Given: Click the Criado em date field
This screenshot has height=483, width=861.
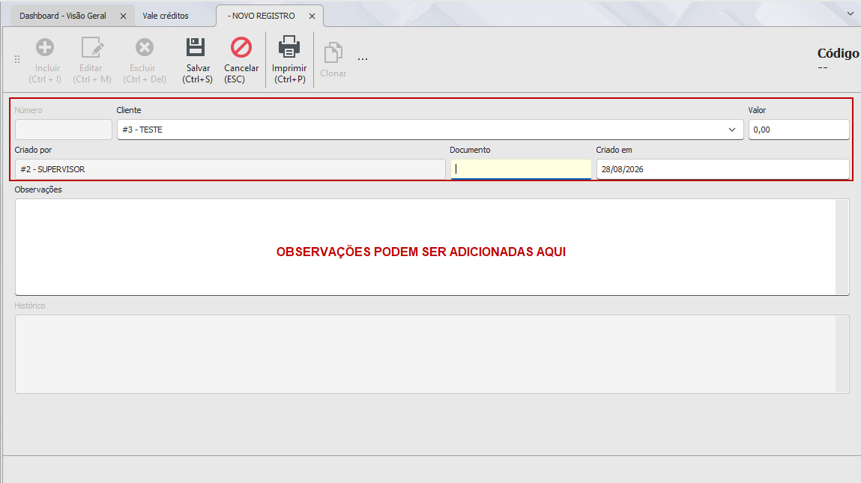Looking at the screenshot, I should pyautogui.click(x=722, y=169).
